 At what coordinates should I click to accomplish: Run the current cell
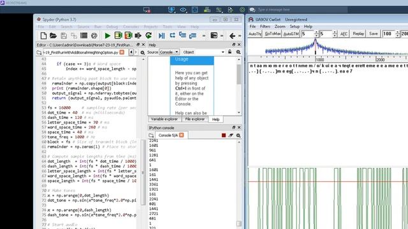[x=118, y=36]
